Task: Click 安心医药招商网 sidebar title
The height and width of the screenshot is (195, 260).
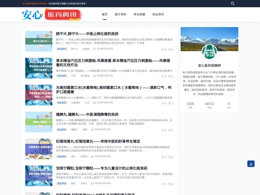Action: (x=209, y=65)
